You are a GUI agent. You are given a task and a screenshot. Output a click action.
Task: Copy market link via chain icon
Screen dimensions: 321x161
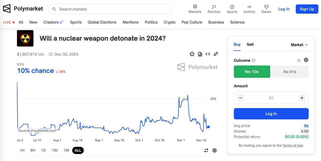point(216,54)
